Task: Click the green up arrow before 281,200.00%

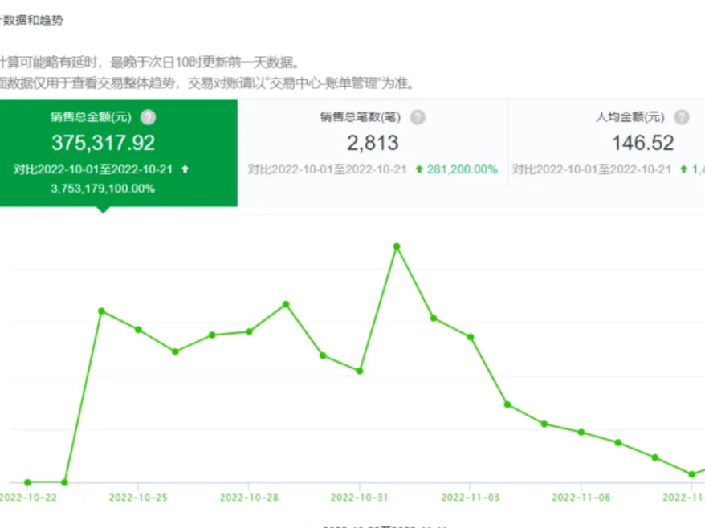Action: pyautogui.click(x=419, y=169)
